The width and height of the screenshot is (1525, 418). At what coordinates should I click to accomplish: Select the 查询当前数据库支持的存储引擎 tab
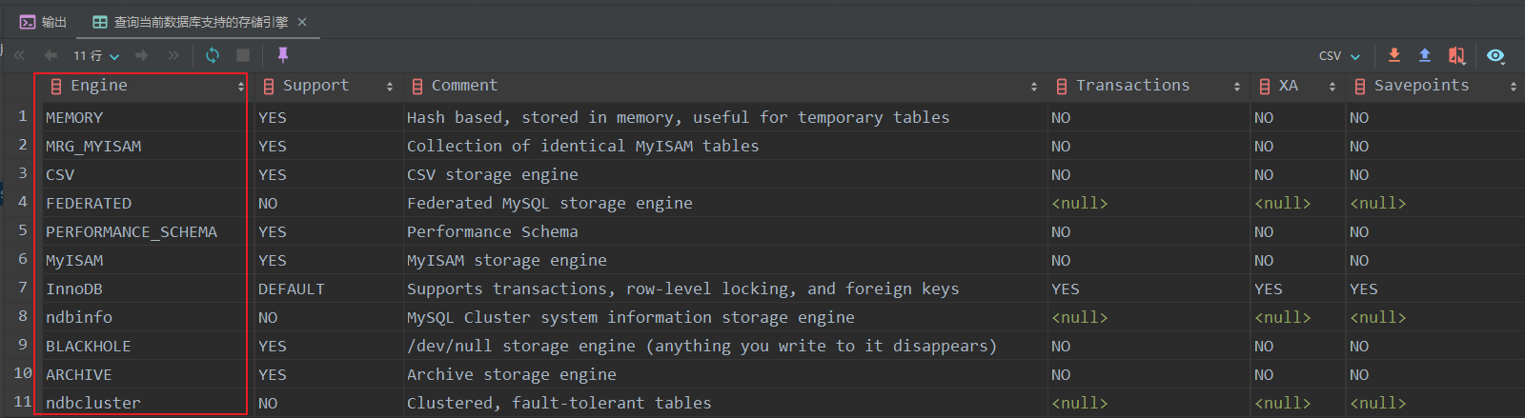191,22
